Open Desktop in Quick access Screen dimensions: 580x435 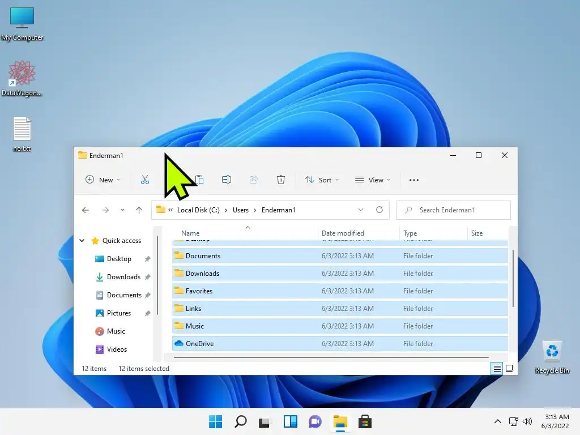pos(119,259)
